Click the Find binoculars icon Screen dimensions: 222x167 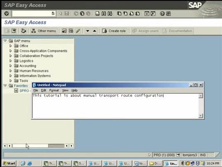104,14
